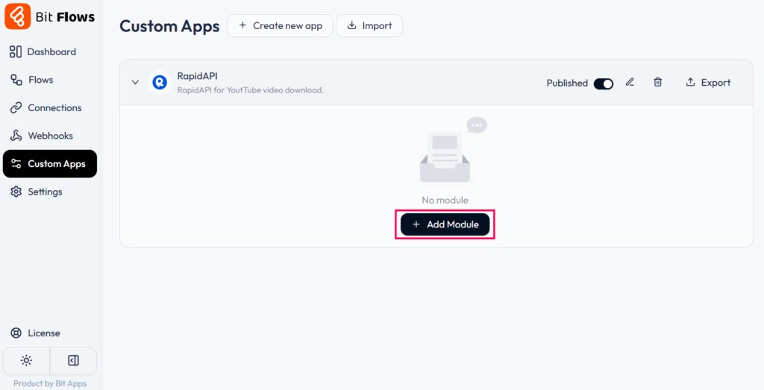Open Settings from sidebar
Image resolution: width=764 pixels, height=390 pixels.
[x=37, y=192]
